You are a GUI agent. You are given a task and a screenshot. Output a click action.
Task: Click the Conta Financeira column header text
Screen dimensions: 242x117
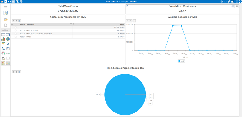(27, 24)
